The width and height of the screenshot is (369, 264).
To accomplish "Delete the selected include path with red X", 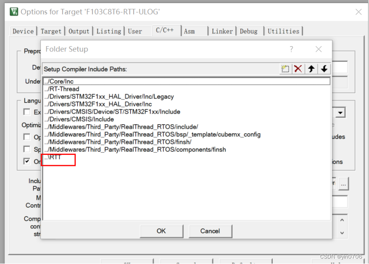I will (298, 69).
